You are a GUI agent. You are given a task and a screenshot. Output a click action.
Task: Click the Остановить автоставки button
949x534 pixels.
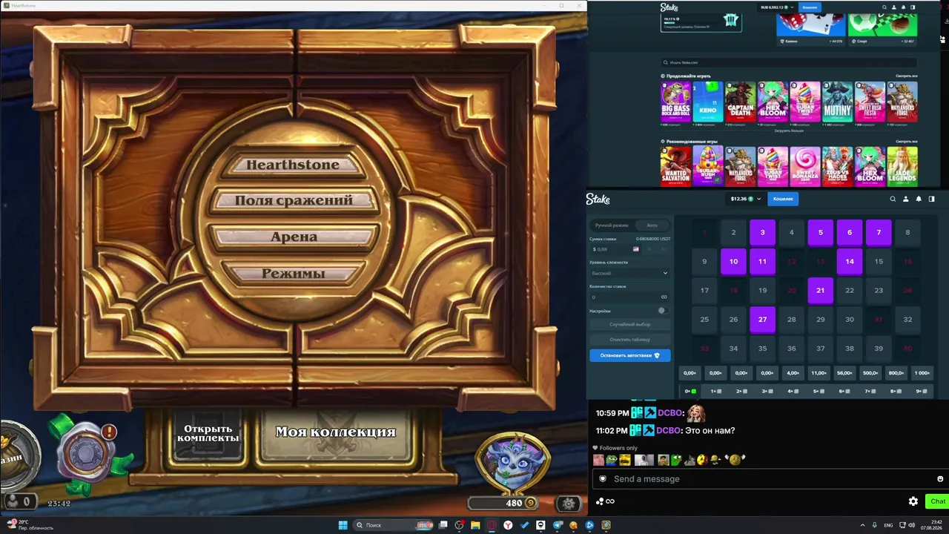[630, 355]
